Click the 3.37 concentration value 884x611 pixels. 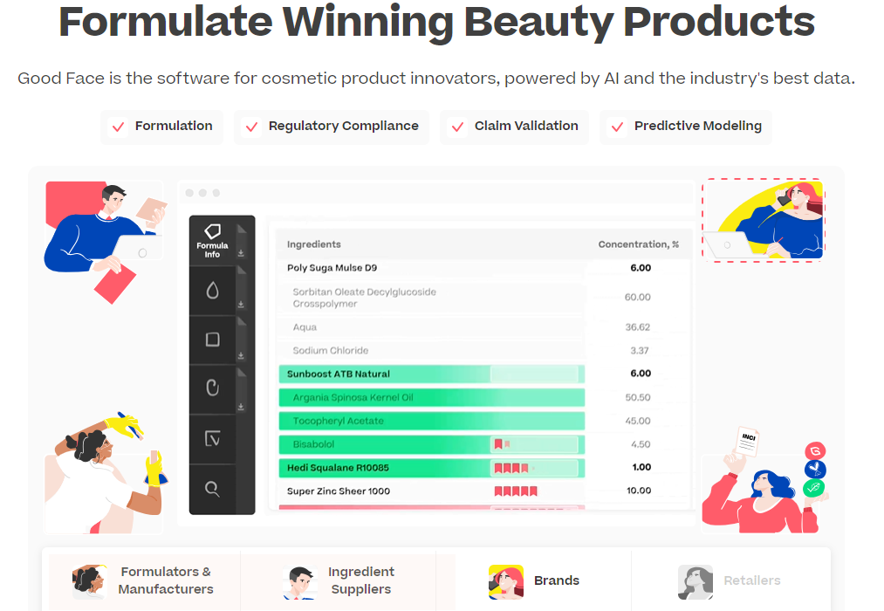(640, 351)
